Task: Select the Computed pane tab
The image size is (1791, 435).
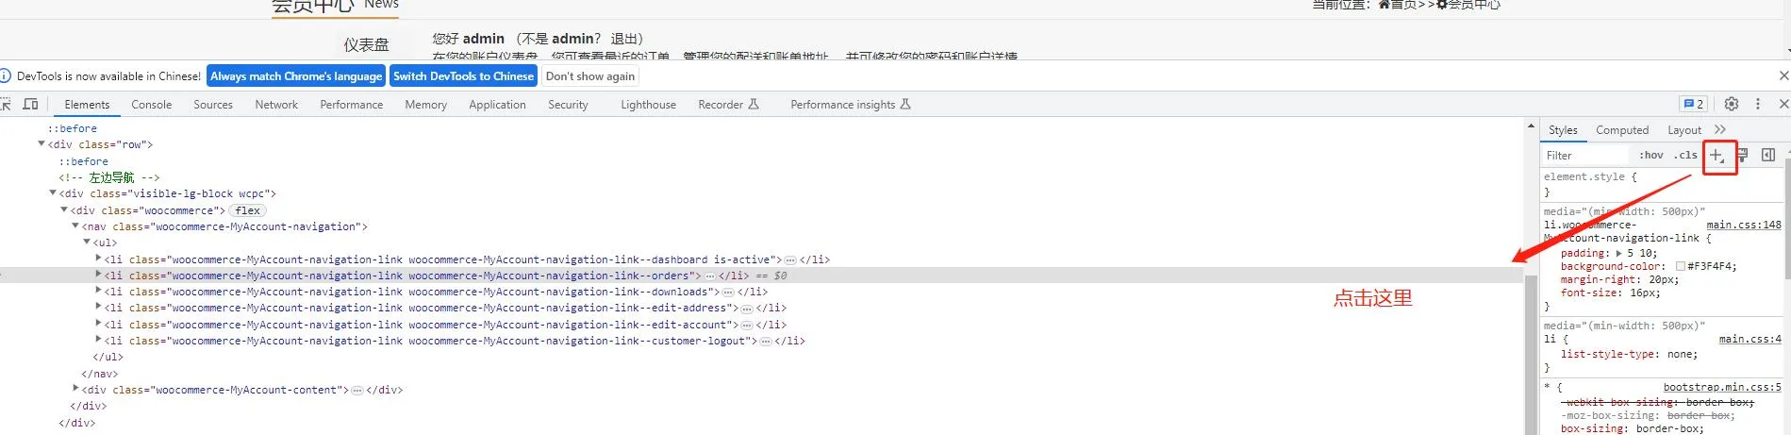Action: pos(1622,130)
